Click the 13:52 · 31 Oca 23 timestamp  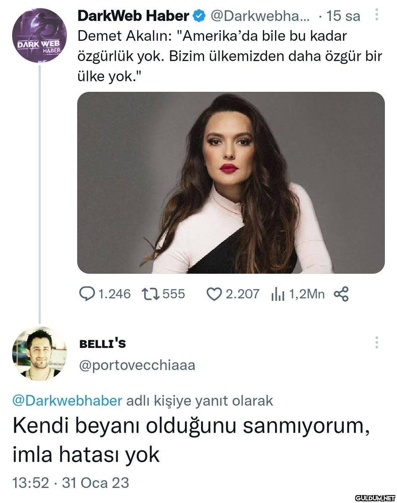pyautogui.click(x=71, y=482)
